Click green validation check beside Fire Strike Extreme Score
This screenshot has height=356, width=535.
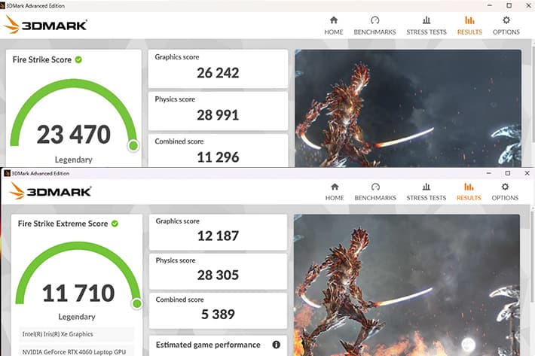[115, 224]
